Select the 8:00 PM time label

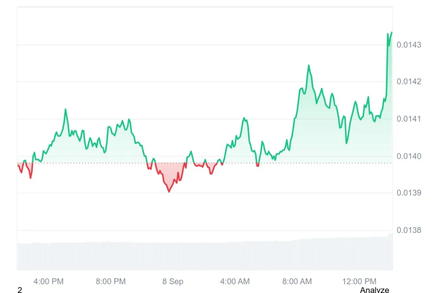tap(110, 281)
